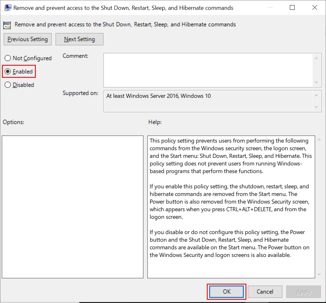The width and height of the screenshot is (326, 303).
Task: Go to Next Setting
Action: 79,39
